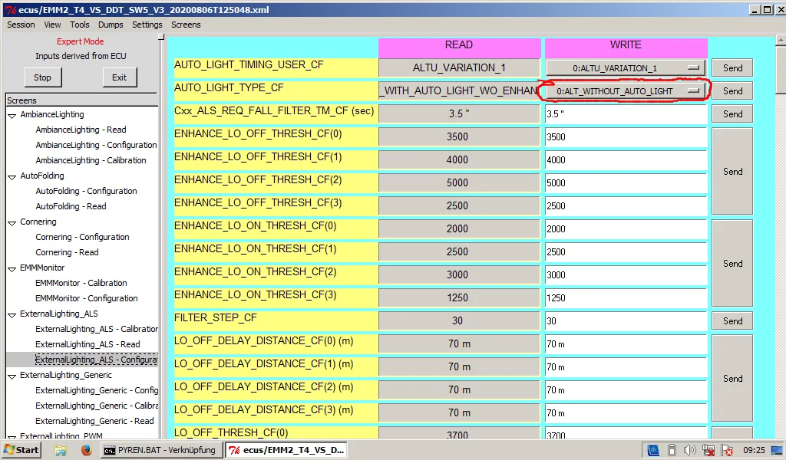Open the Tools menu

(80, 25)
